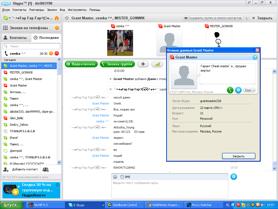Click the create group icon
Viewport: 278px width, 209px height.
coord(46,170)
